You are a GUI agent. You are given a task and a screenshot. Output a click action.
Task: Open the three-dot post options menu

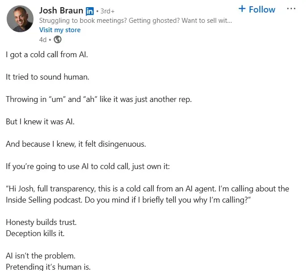pyautogui.click(x=291, y=9)
